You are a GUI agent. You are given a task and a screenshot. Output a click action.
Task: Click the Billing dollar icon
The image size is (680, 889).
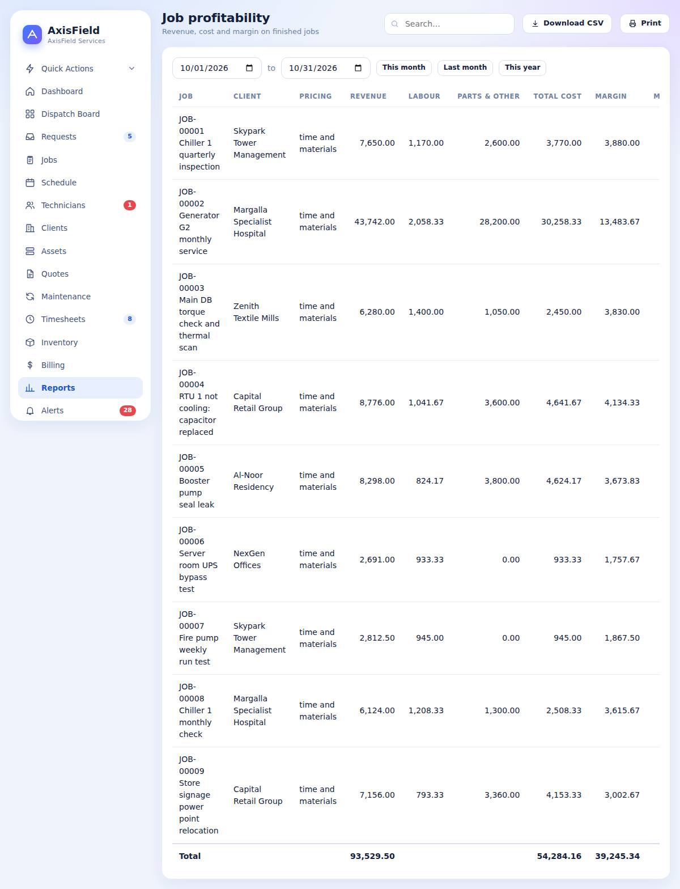click(x=30, y=365)
